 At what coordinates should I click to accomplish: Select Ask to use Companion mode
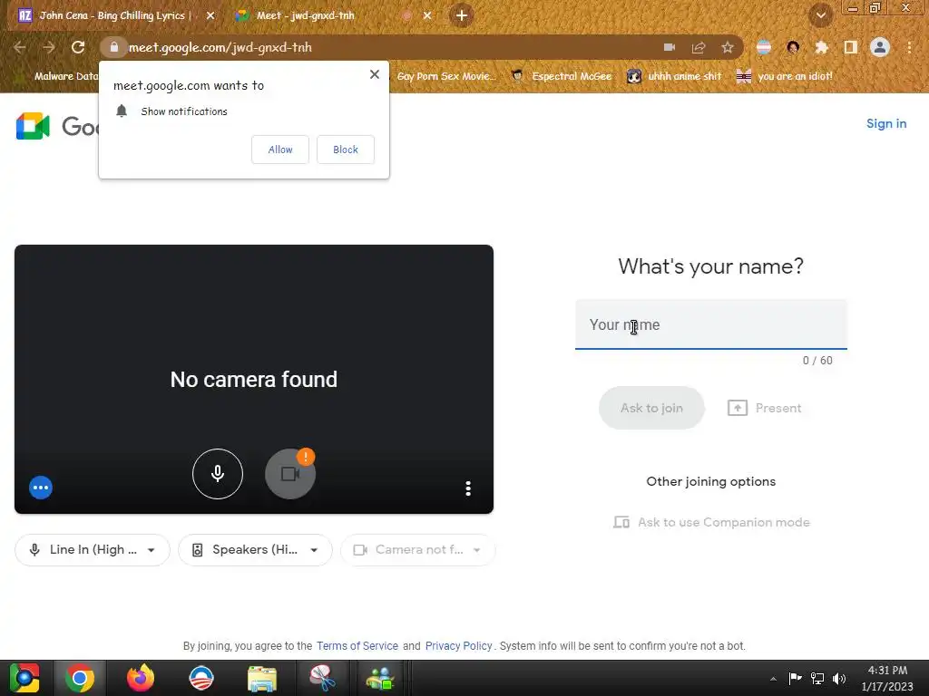pos(711,522)
